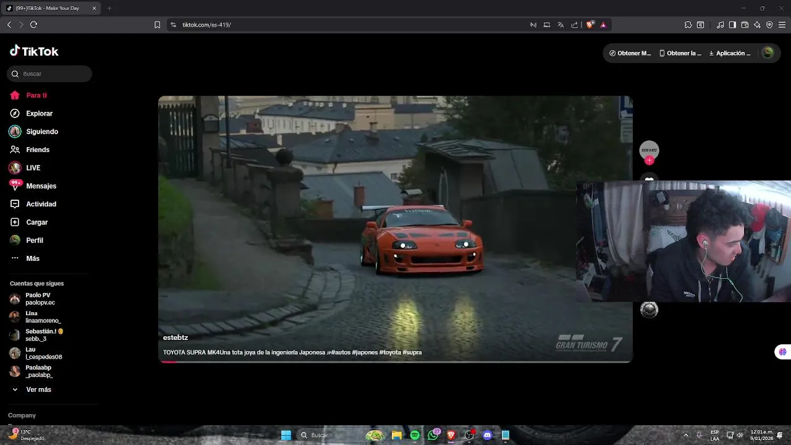Follow estebtz with the red plus button
The height and width of the screenshot is (445, 791).
coord(649,161)
